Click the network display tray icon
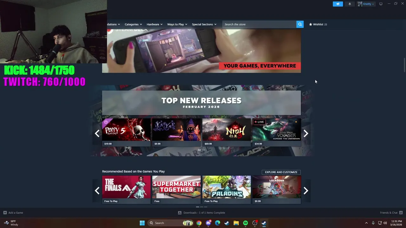Screen dimensions: 406x228 point(380,223)
